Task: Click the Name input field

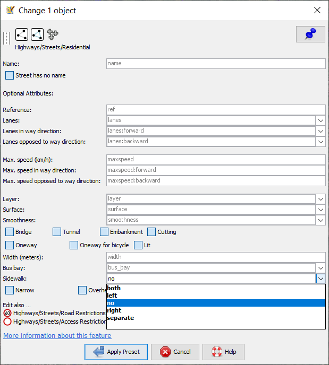Action: [216, 64]
